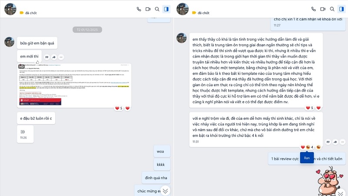
Task: Open message search in left chat header
Action: click(157, 9)
